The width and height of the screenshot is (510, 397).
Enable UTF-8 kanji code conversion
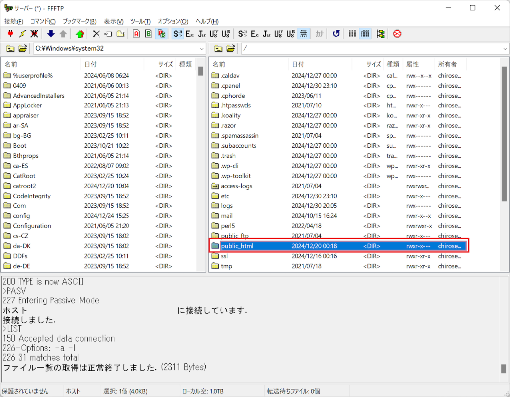(x=213, y=34)
